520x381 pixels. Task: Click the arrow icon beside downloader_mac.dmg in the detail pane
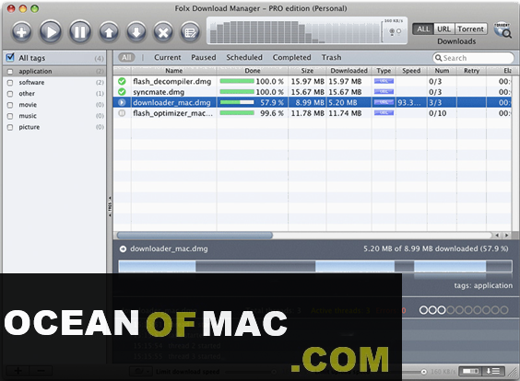tap(123, 248)
